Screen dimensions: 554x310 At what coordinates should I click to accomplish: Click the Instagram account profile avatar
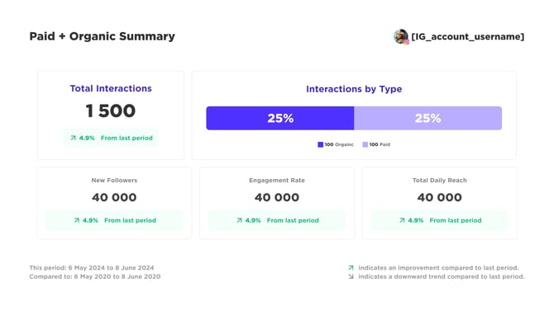pyautogui.click(x=401, y=36)
